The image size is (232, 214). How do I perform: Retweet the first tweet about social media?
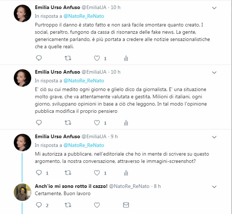(x=68, y=58)
